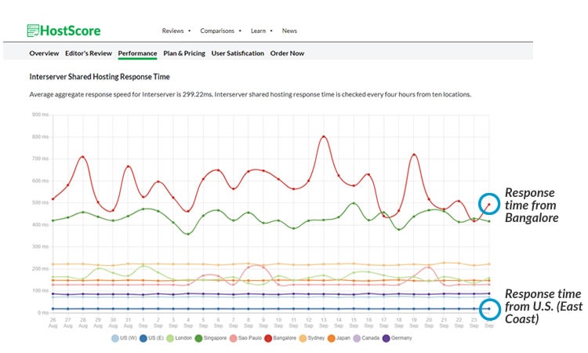Toggle Canada series in legend
This screenshot has height=353, width=588.
coord(366,338)
